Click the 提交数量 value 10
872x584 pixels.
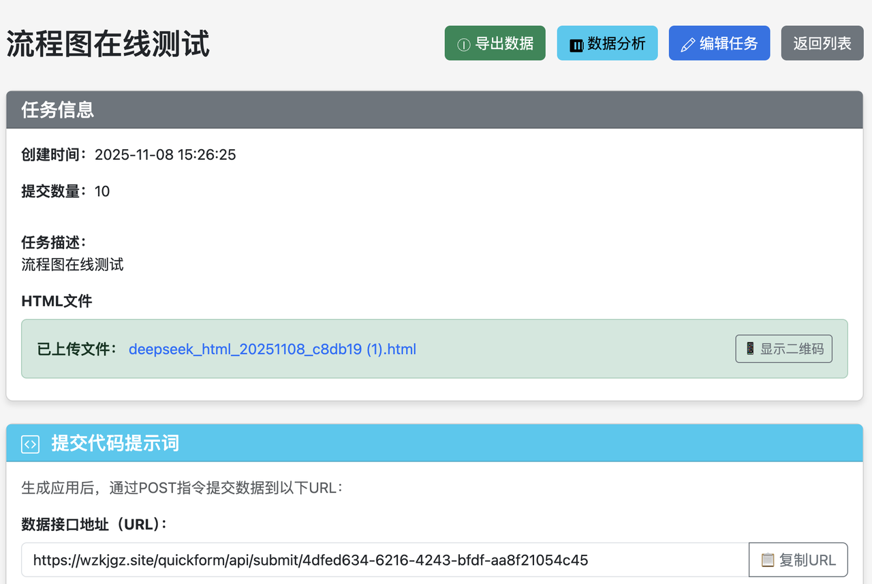102,191
